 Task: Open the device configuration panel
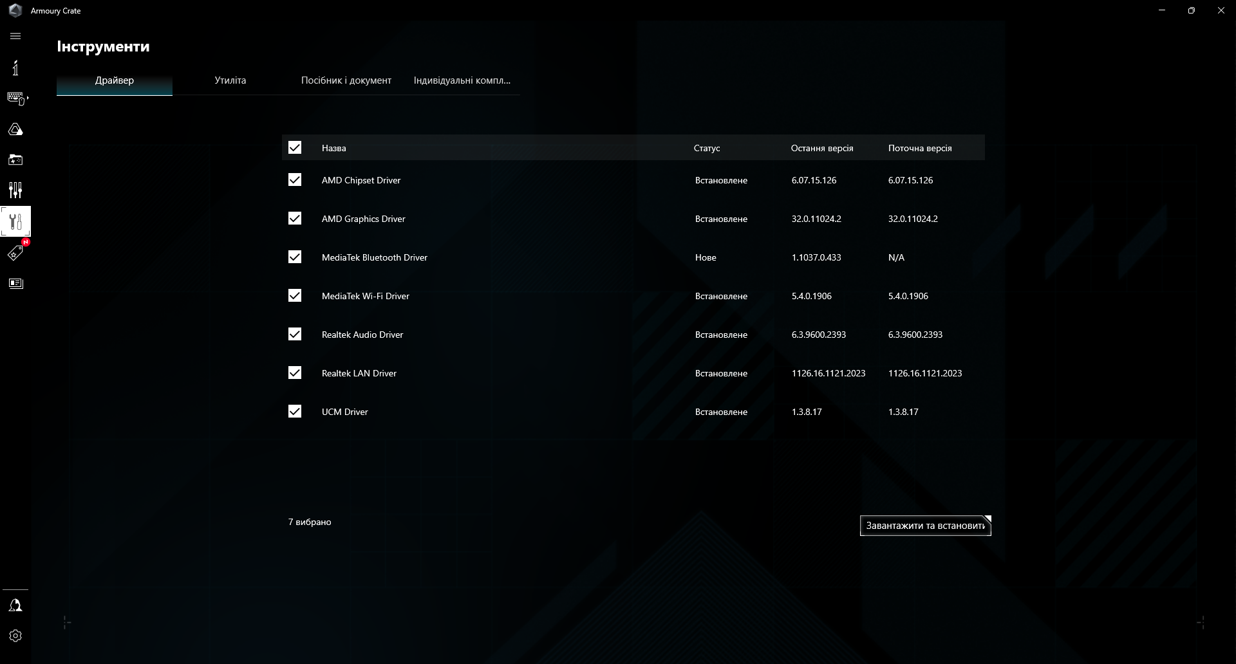point(16,98)
